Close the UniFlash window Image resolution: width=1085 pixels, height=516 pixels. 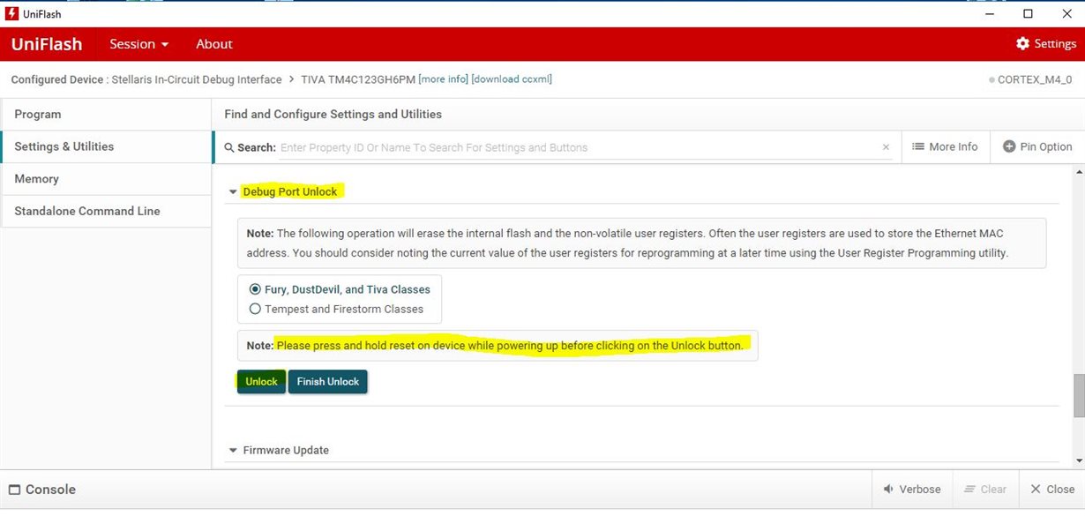[1066, 14]
